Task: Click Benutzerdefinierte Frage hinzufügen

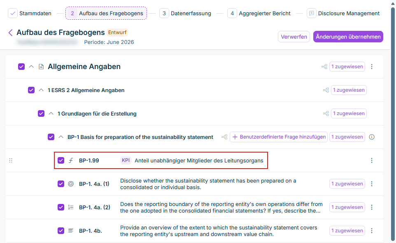Action: click(x=279, y=137)
